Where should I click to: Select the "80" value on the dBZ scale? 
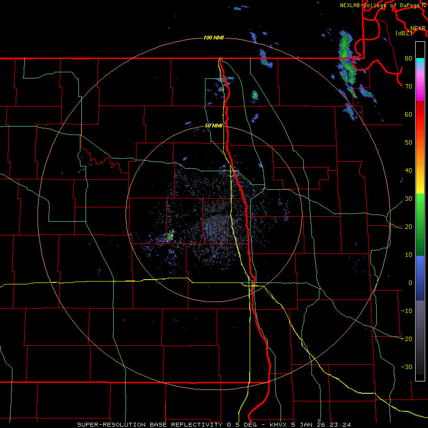point(409,58)
